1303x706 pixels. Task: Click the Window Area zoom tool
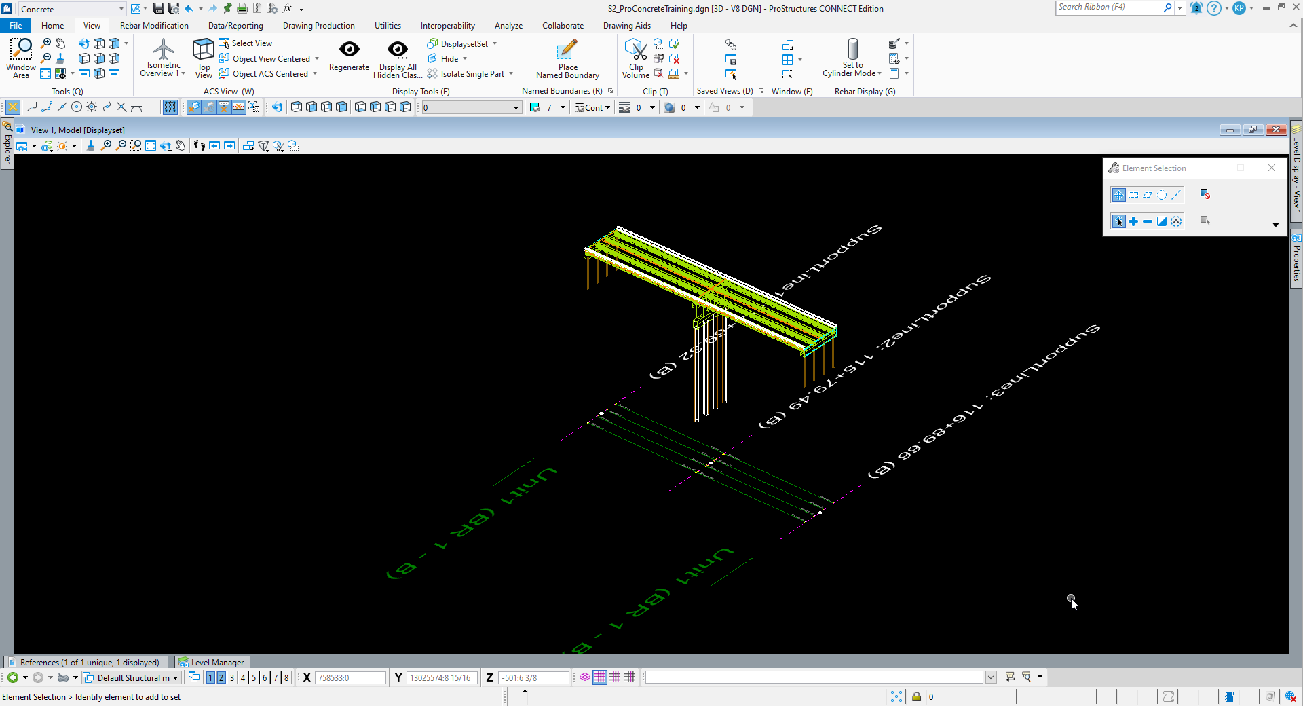coord(21,50)
